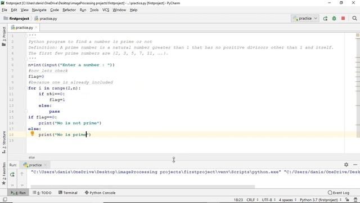
Task: Open the Event Log
Action: coord(339,193)
